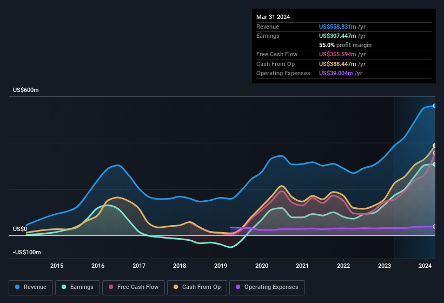Toggle Operating Expenses legend item

pos(267,287)
